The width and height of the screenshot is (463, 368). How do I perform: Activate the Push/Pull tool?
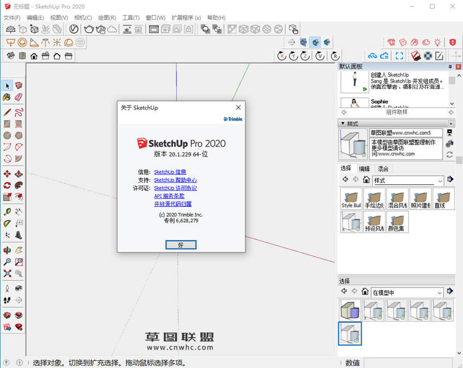[x=19, y=174]
